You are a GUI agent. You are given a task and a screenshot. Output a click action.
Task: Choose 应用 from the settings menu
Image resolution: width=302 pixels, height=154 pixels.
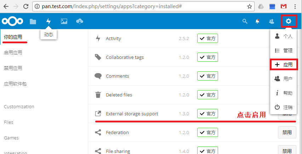(284, 65)
